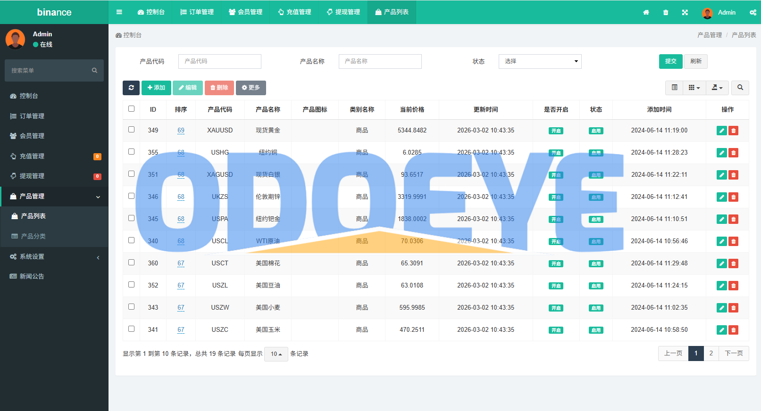The height and width of the screenshot is (411, 761).
Task: Toggle 启用 status for row USZC
Action: coord(596,330)
